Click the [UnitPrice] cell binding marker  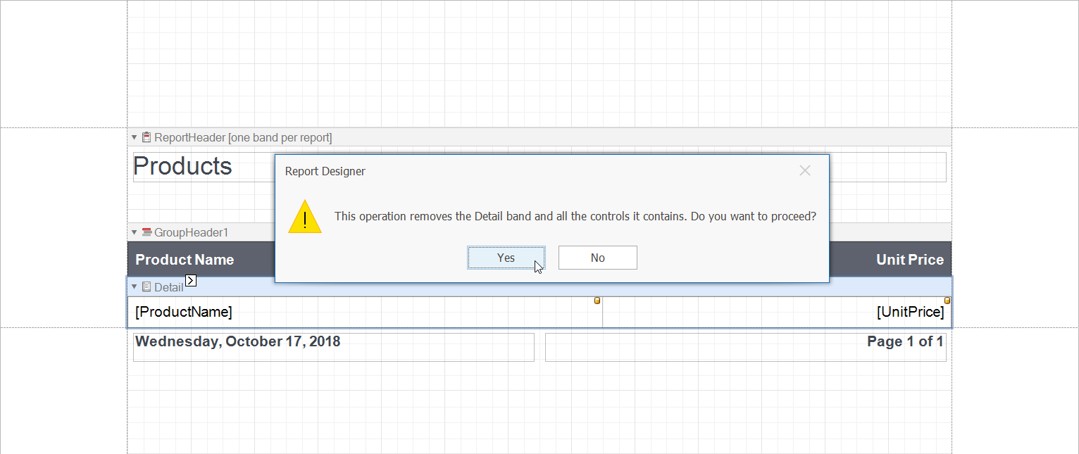947,301
